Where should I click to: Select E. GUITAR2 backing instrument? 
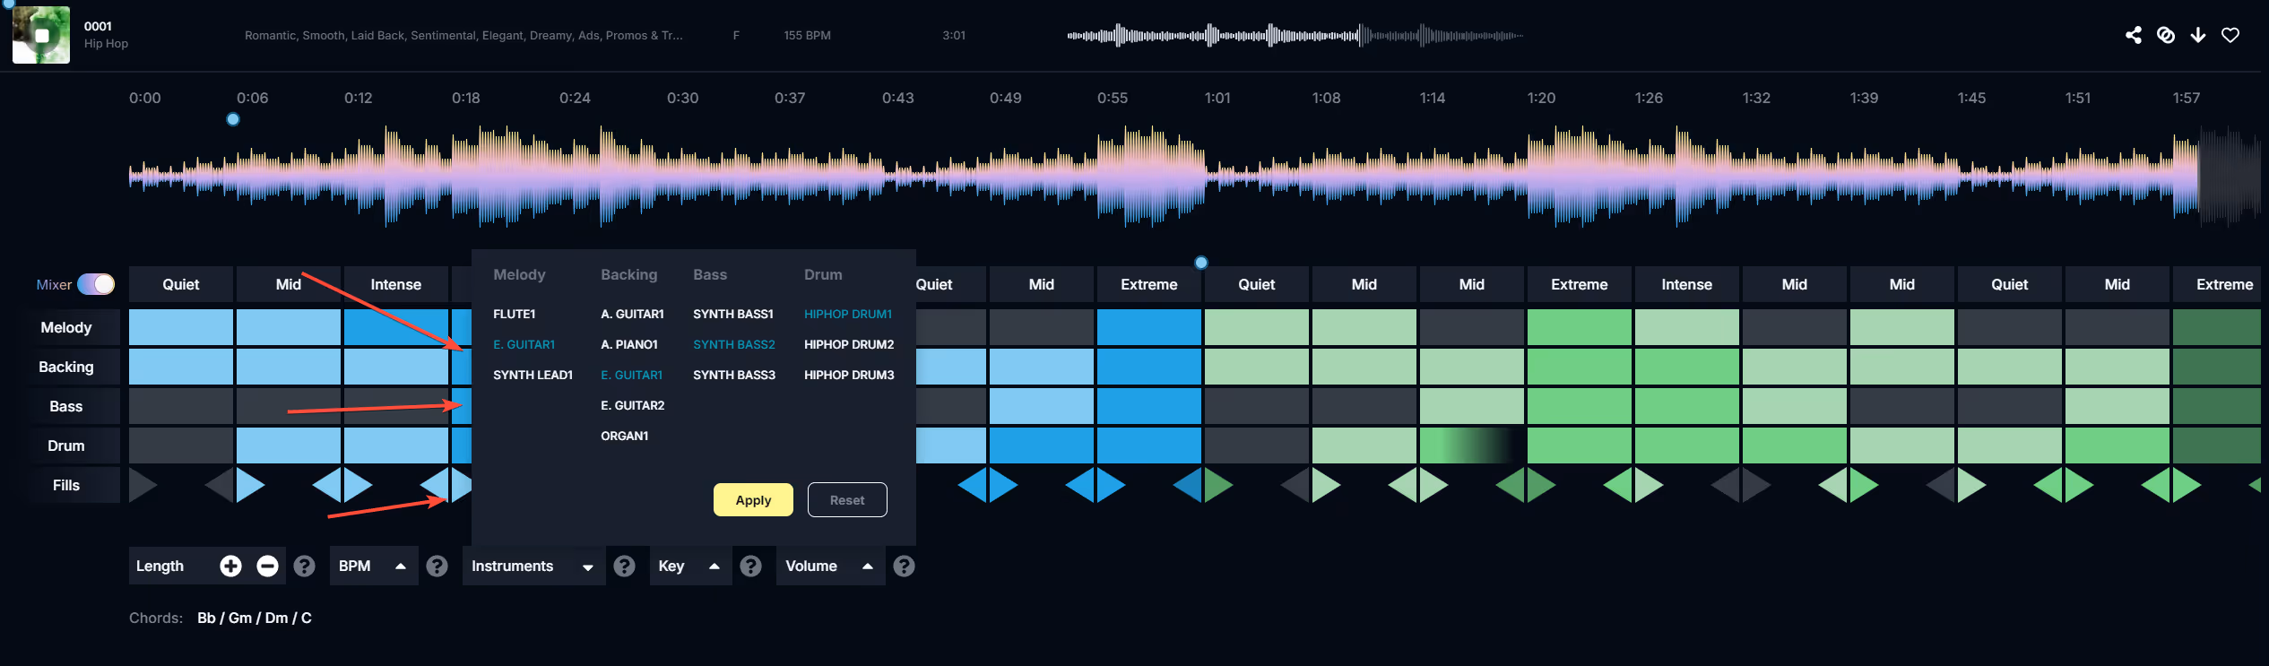coord(633,405)
